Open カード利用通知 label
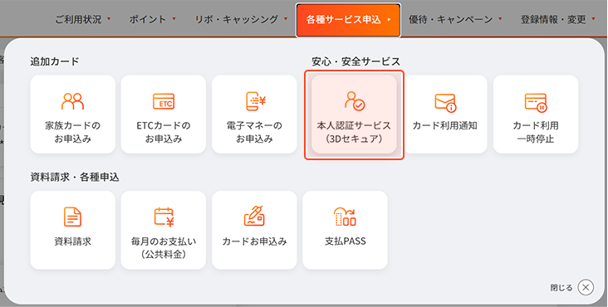 [444, 126]
